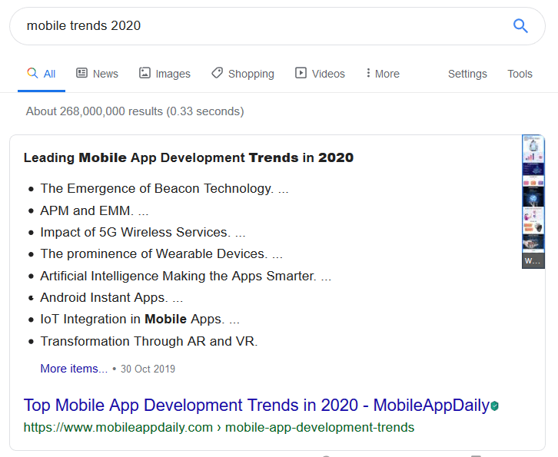The image size is (558, 457).
Task: Open the Videos tab
Action: (320, 74)
